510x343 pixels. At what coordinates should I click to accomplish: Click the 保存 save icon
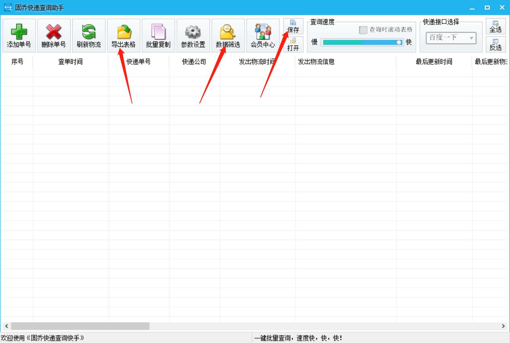point(293,26)
